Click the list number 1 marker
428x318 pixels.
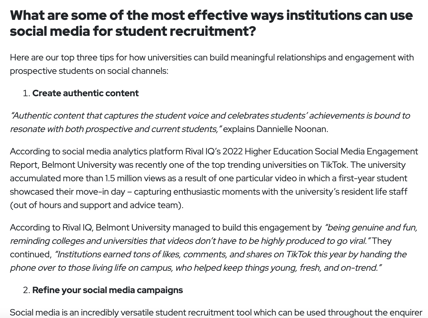tap(27, 93)
